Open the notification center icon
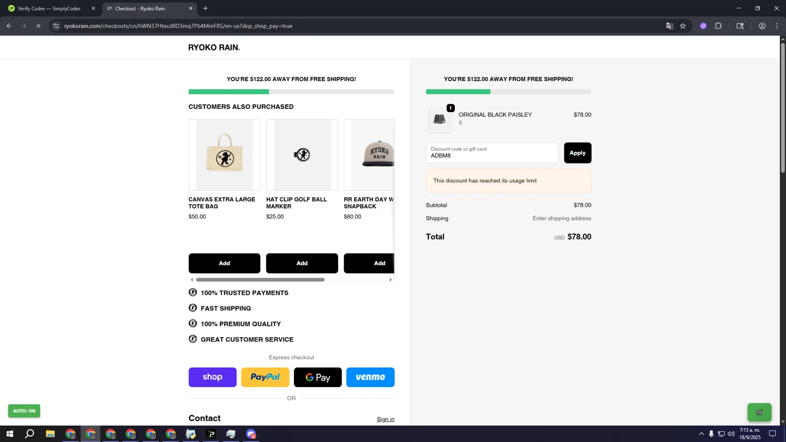This screenshot has width=786, height=442. coord(772,434)
